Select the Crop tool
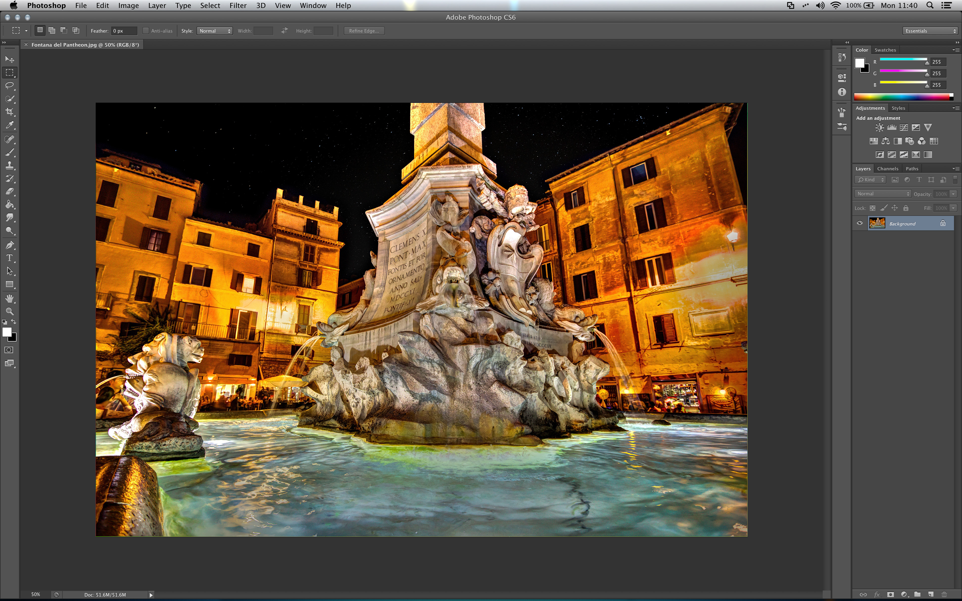Screen dimensions: 962x601 tap(10, 112)
